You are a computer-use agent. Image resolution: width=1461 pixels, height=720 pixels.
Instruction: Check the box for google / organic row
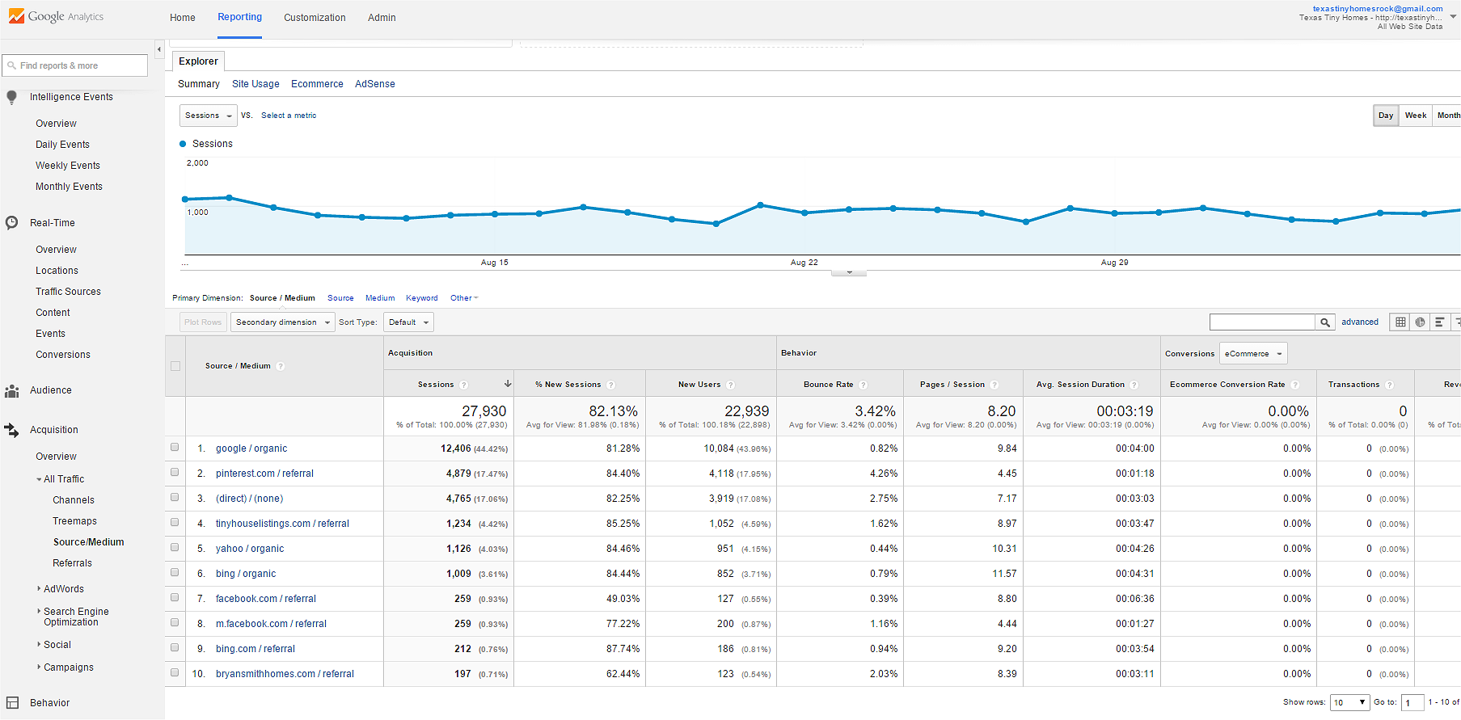(x=175, y=448)
